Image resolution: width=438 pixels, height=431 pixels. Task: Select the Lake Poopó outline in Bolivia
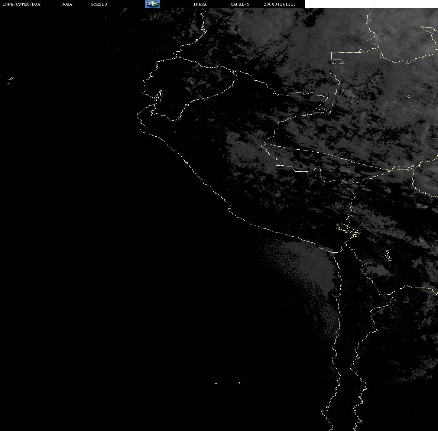click(387, 255)
